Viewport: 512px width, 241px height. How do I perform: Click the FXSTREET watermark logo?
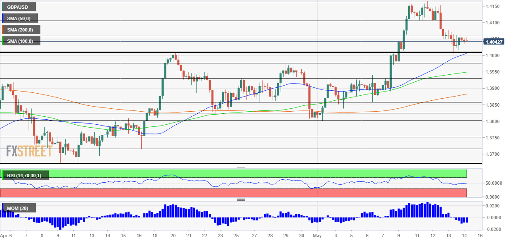pos(29,151)
